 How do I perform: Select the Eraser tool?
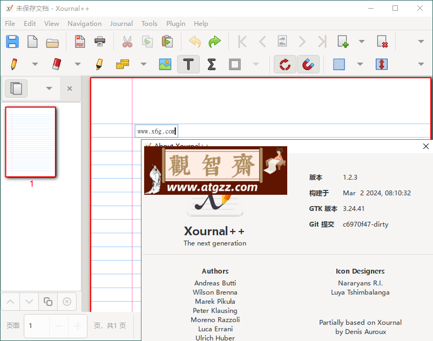tap(57, 64)
